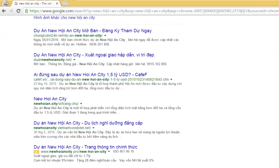Click 'liên hệ: 0915.102.805' snippet text
The image size is (279, 168).
click(151, 64)
